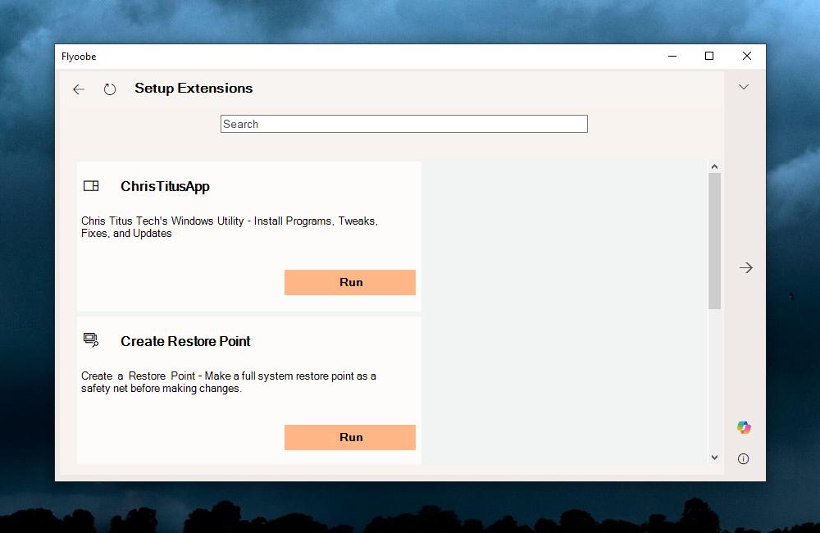Click the Chris Titus Tech's description text
Viewport: 820px width, 533px height.
230,227
